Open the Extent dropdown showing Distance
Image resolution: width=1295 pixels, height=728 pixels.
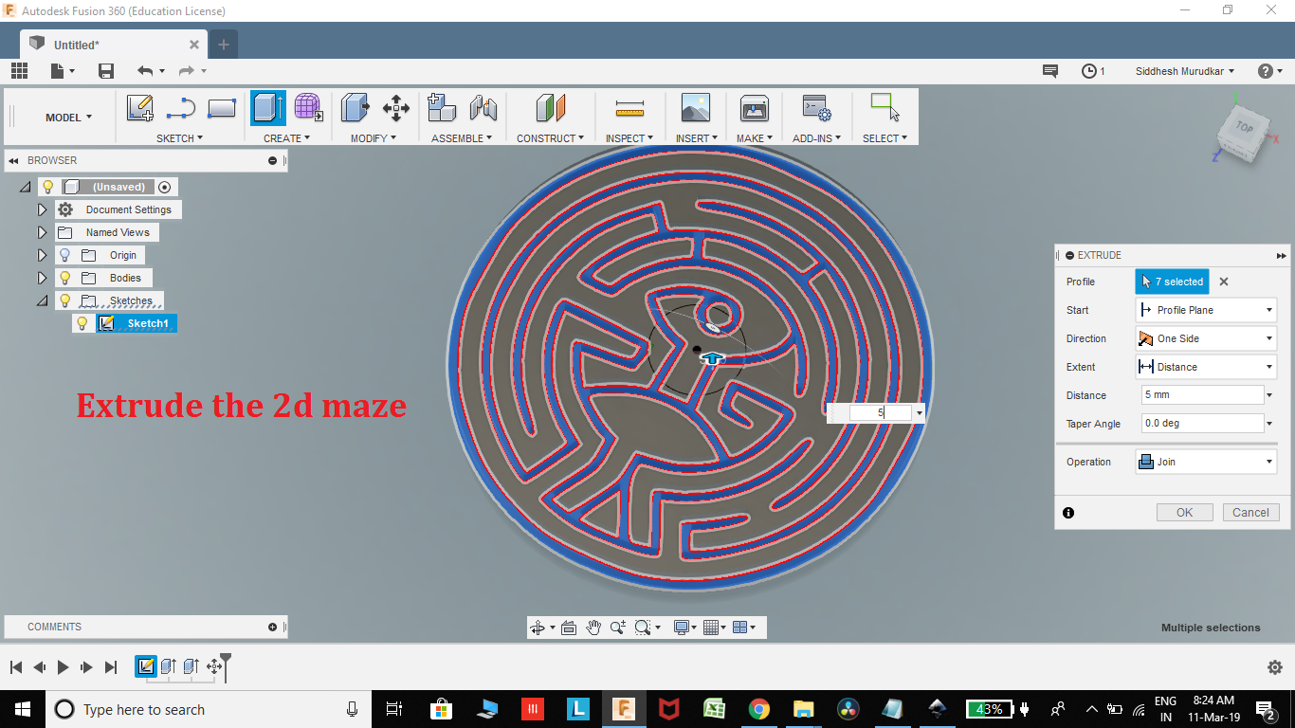click(1205, 367)
